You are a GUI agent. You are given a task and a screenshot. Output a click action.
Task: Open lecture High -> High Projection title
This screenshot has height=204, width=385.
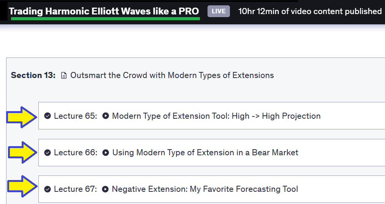[x=216, y=116]
